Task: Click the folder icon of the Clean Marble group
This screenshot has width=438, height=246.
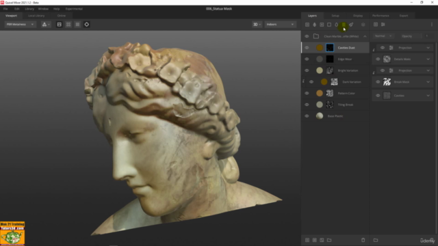Action: pos(316,36)
